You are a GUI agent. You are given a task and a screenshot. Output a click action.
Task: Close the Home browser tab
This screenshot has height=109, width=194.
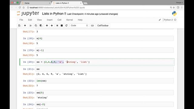[50, 3]
